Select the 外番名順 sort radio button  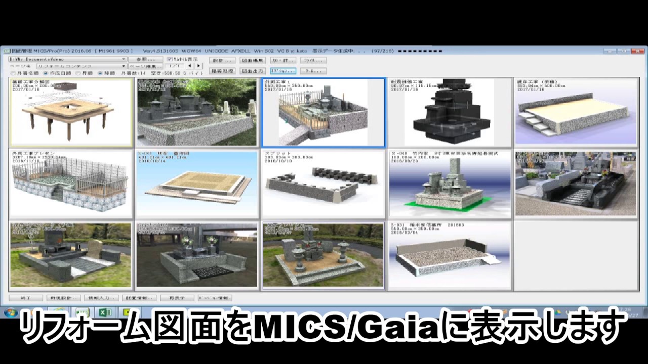pos(13,73)
